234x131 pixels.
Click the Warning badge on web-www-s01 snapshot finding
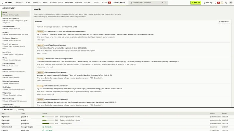(40, 72)
